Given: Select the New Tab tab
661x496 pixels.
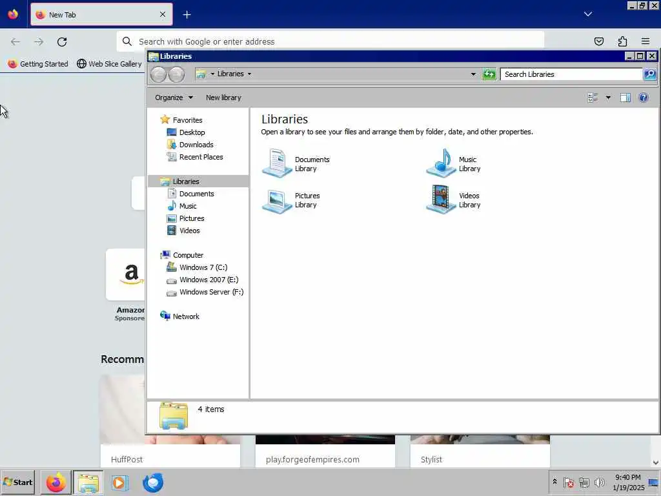Looking at the screenshot, I should point(101,15).
